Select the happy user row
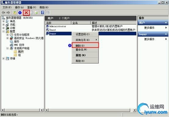Screen dimensions: 169x117 [91, 34]
